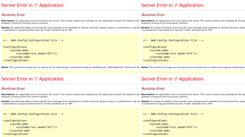Click the closing </configuration> tag in upper-left code block
The width and height of the screenshot is (245, 137).
(16, 60)
